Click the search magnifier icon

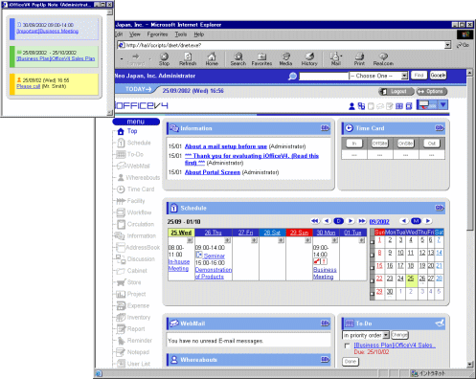click(292, 76)
